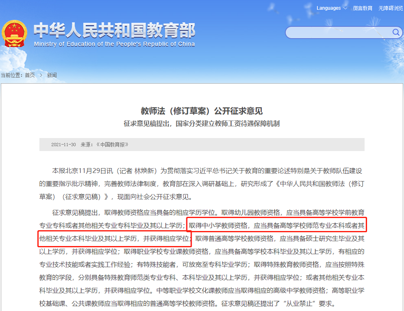Click the search magnifier icon
Screen dimensions: 404x311
396,32
